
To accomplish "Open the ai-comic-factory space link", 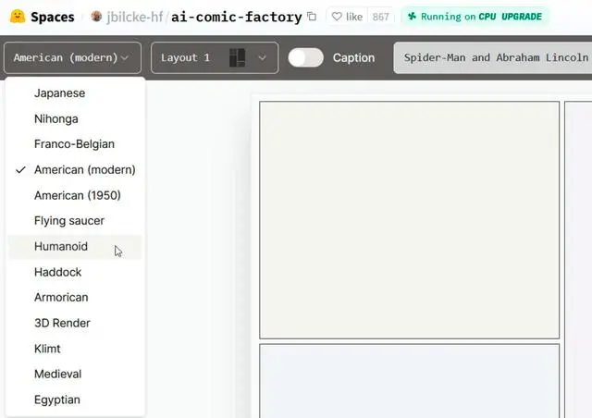I will [x=236, y=17].
